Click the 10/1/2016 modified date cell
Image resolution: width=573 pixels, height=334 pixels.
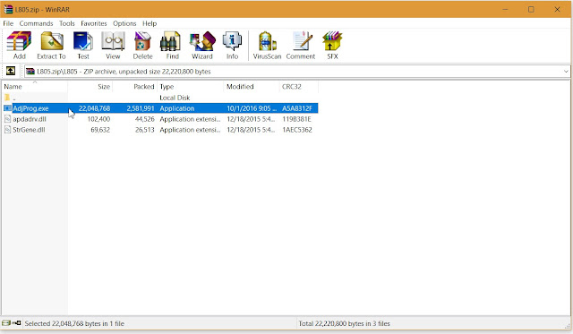tap(252, 108)
